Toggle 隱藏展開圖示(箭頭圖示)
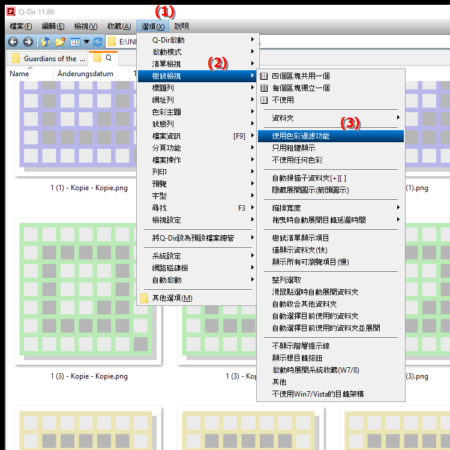This screenshot has height=450, width=450. [331, 190]
